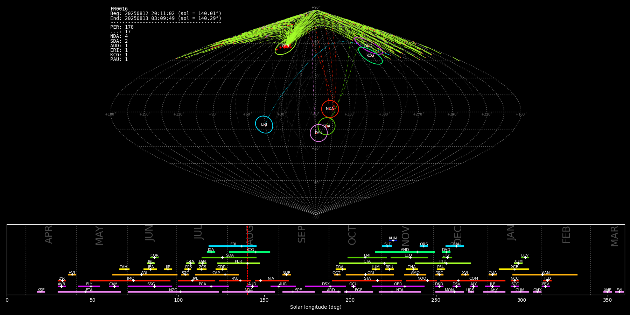Image resolution: width=630 pixels, height=315 pixels.
Task: Click the DEC month label in timeline
Action: click(458, 235)
